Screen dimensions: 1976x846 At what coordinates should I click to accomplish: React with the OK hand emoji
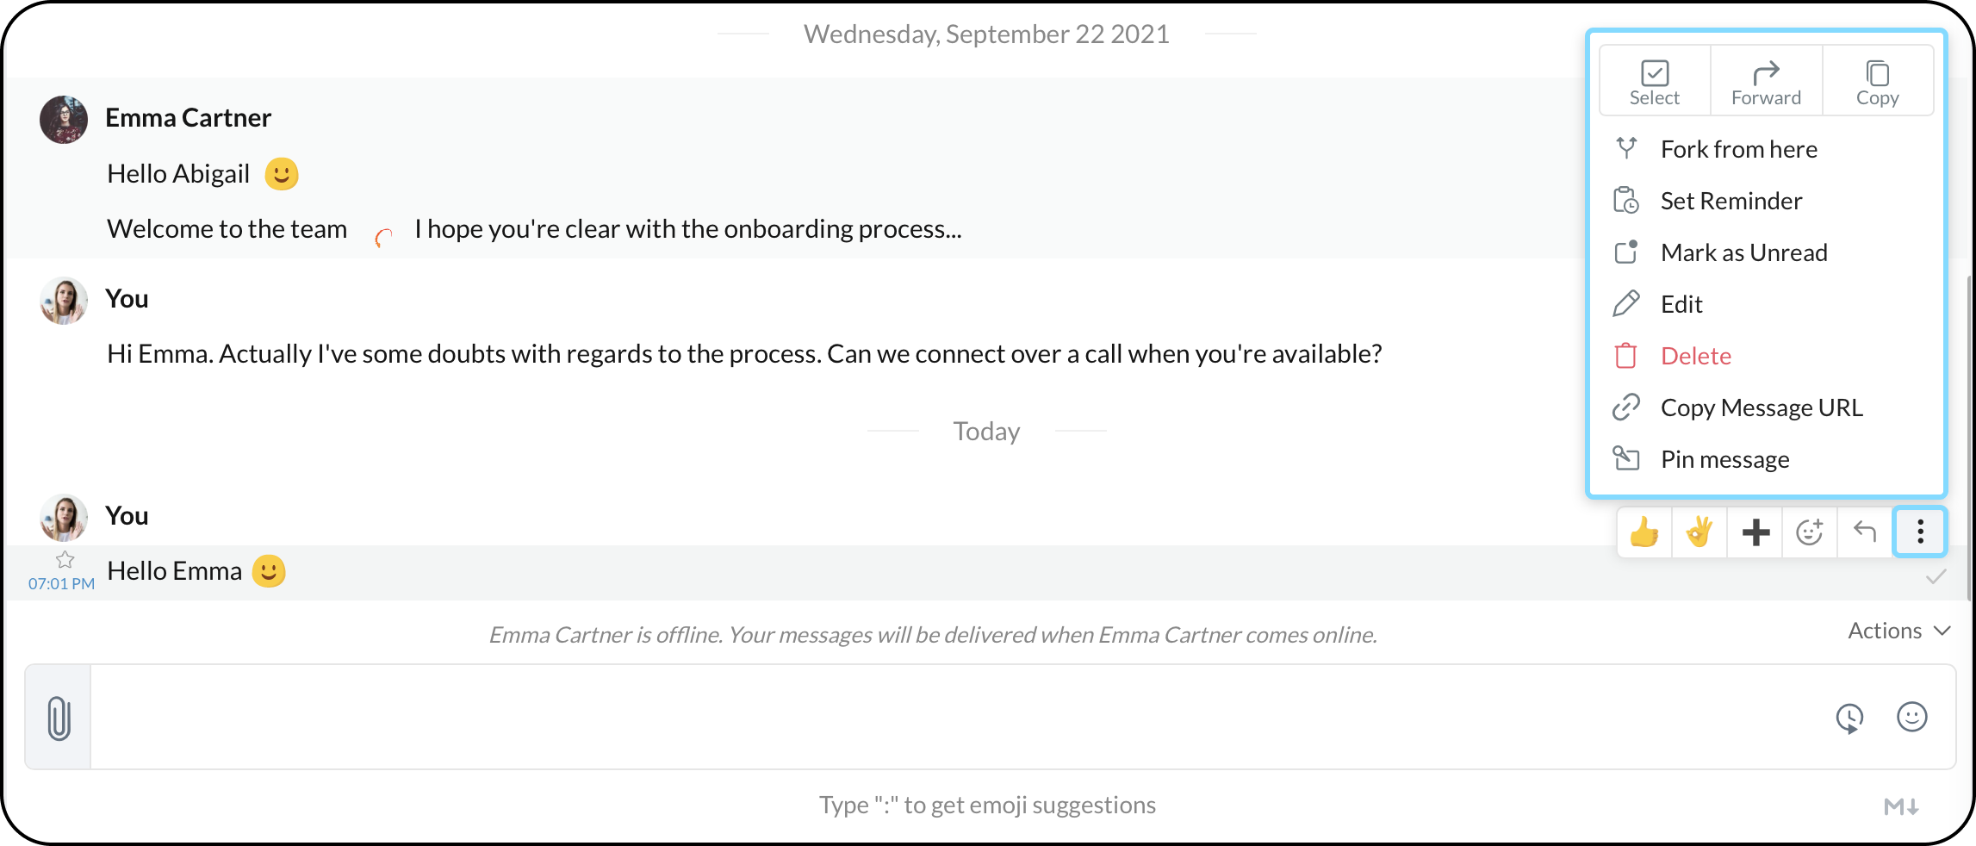(1699, 532)
